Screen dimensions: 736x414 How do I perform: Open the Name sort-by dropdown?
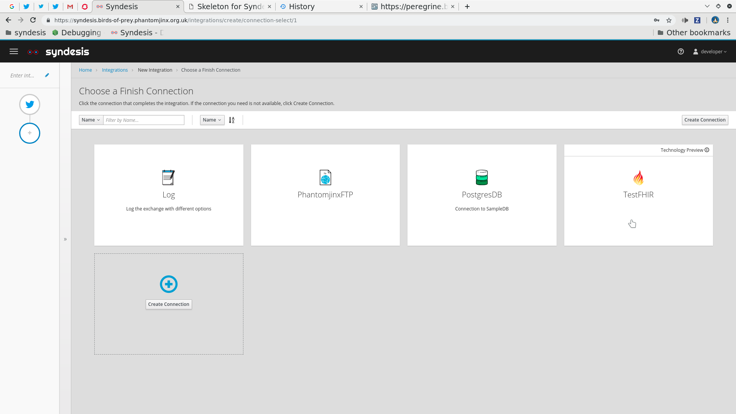click(x=212, y=120)
